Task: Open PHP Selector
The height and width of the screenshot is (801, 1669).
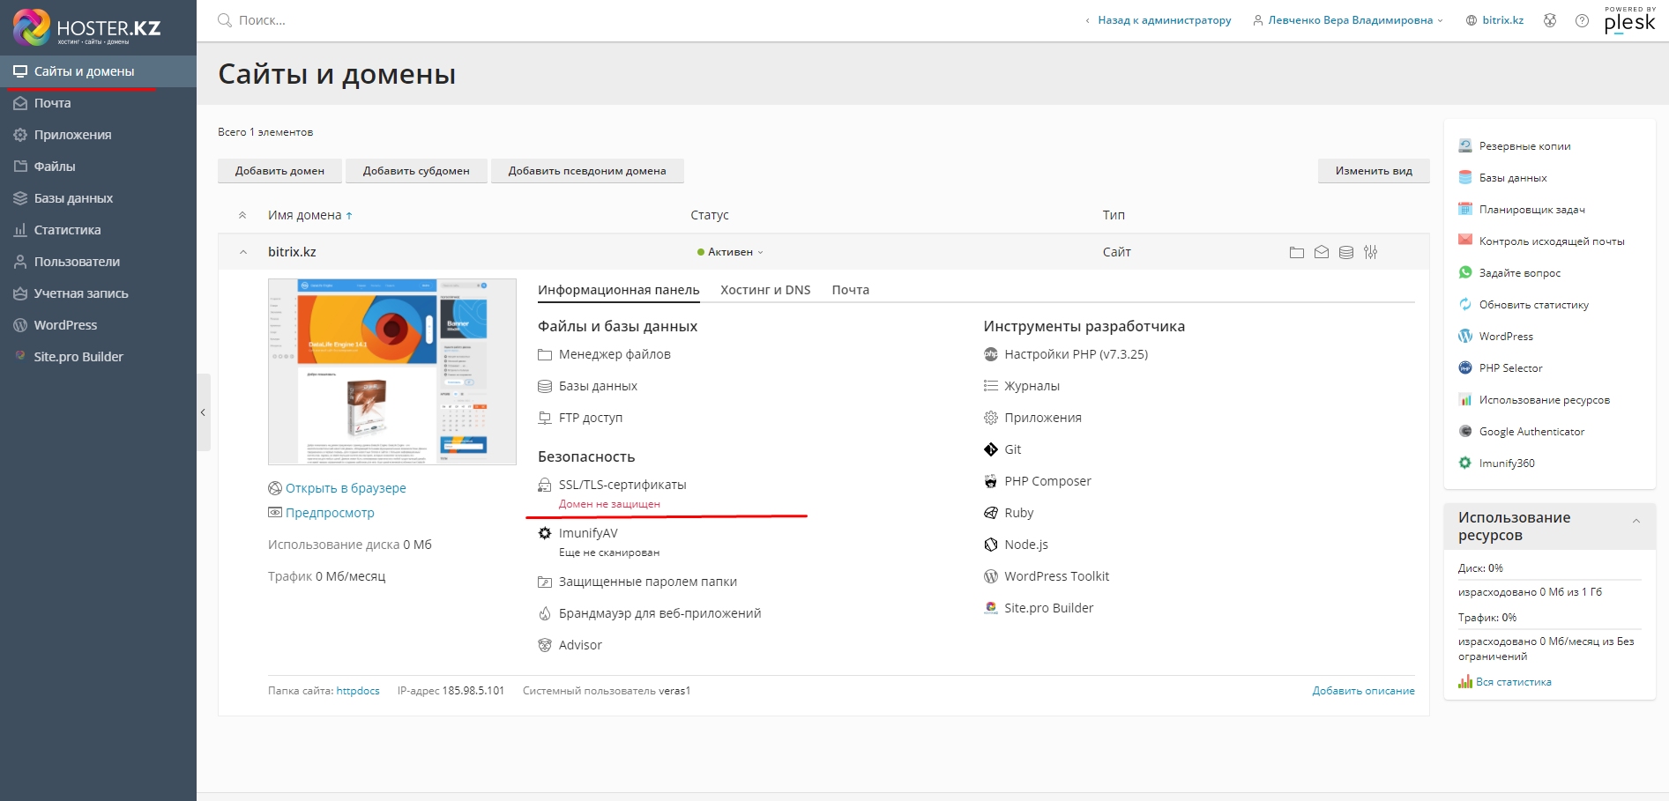Action: 1510,368
